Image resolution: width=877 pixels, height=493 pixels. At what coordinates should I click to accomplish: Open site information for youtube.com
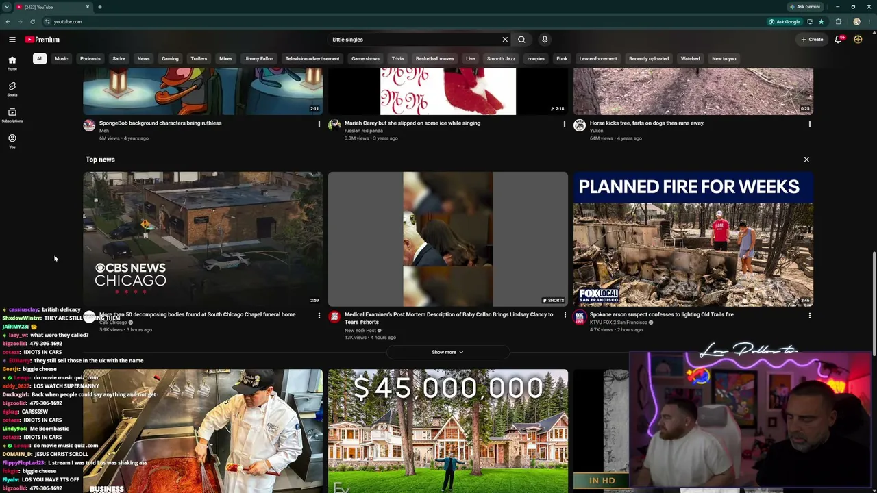point(47,21)
